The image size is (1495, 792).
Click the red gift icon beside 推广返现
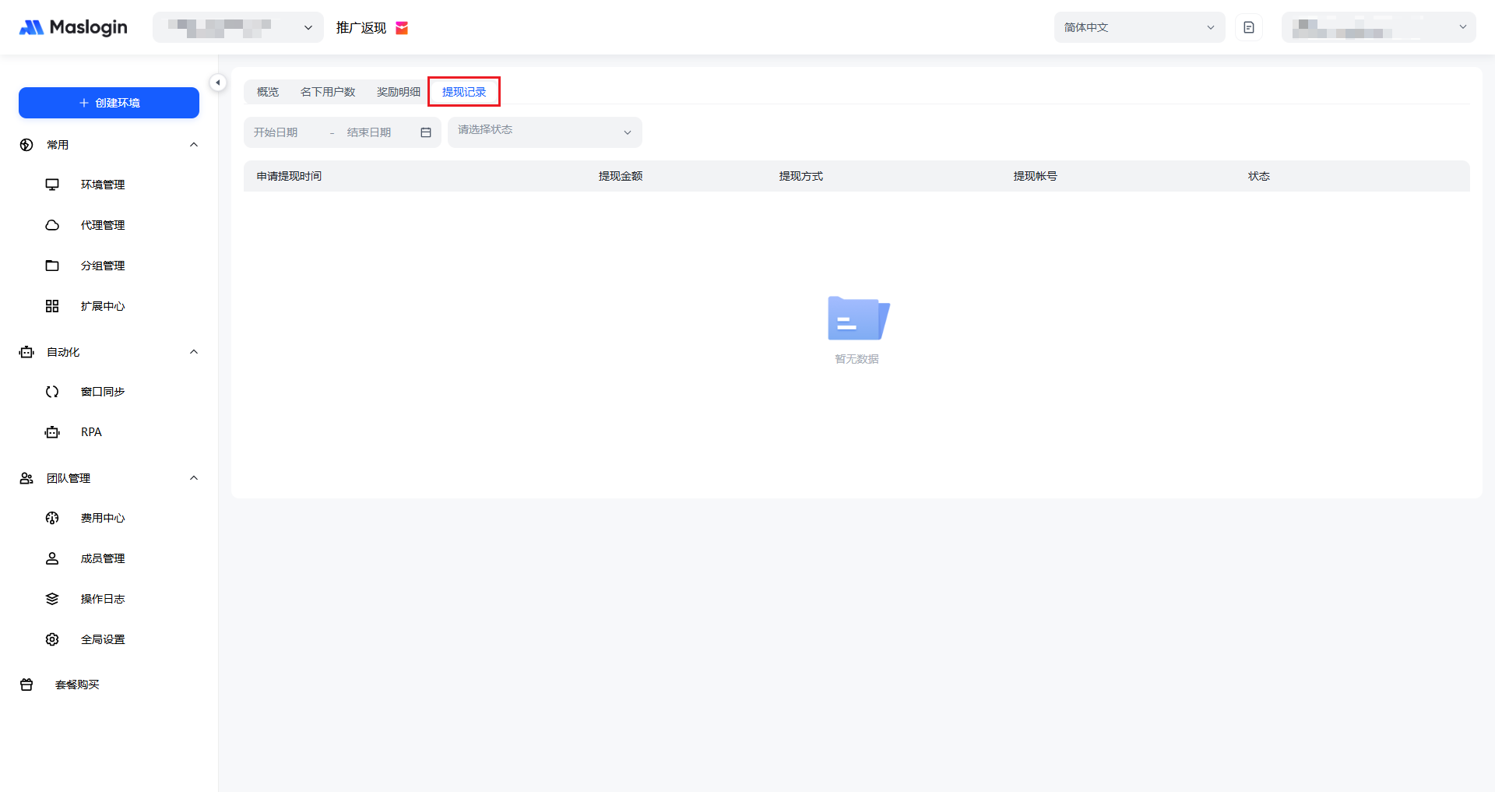402,28
